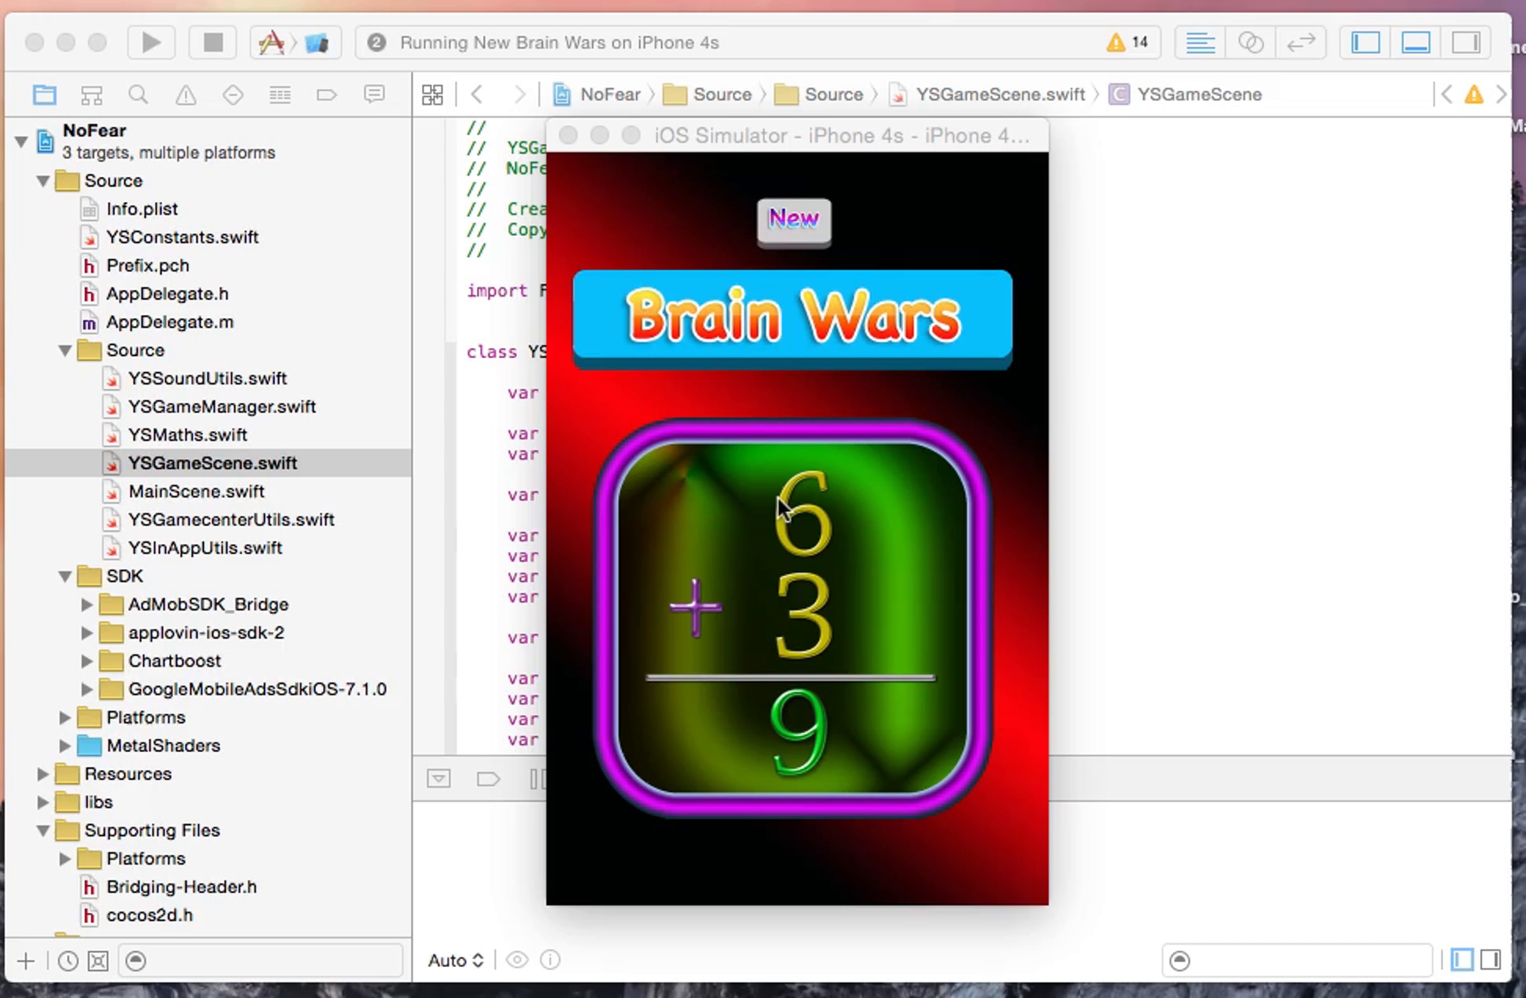
Task: Open the Symbol navigator
Action: (x=92, y=95)
